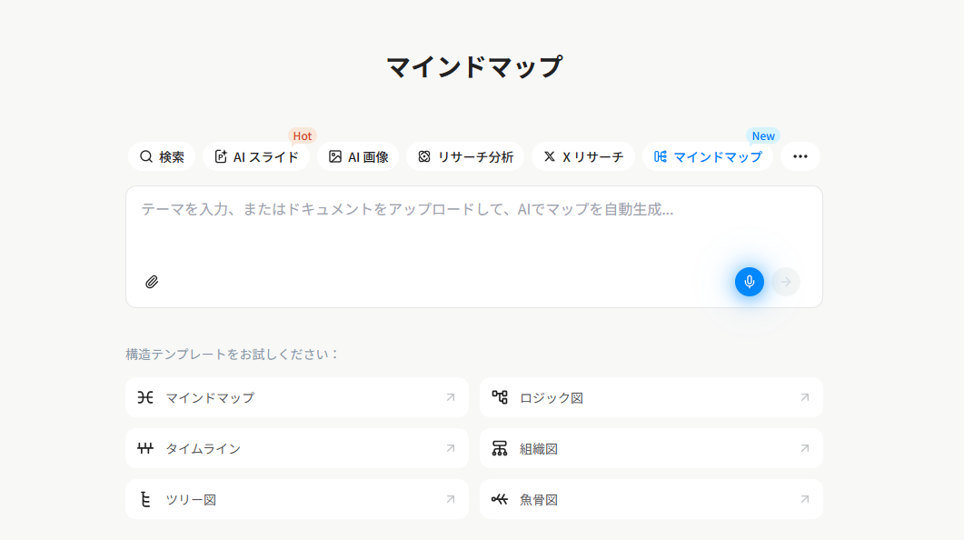Image resolution: width=964 pixels, height=540 pixels.
Task: Select the マインドマップ tab with New badge
Action: coord(708,156)
